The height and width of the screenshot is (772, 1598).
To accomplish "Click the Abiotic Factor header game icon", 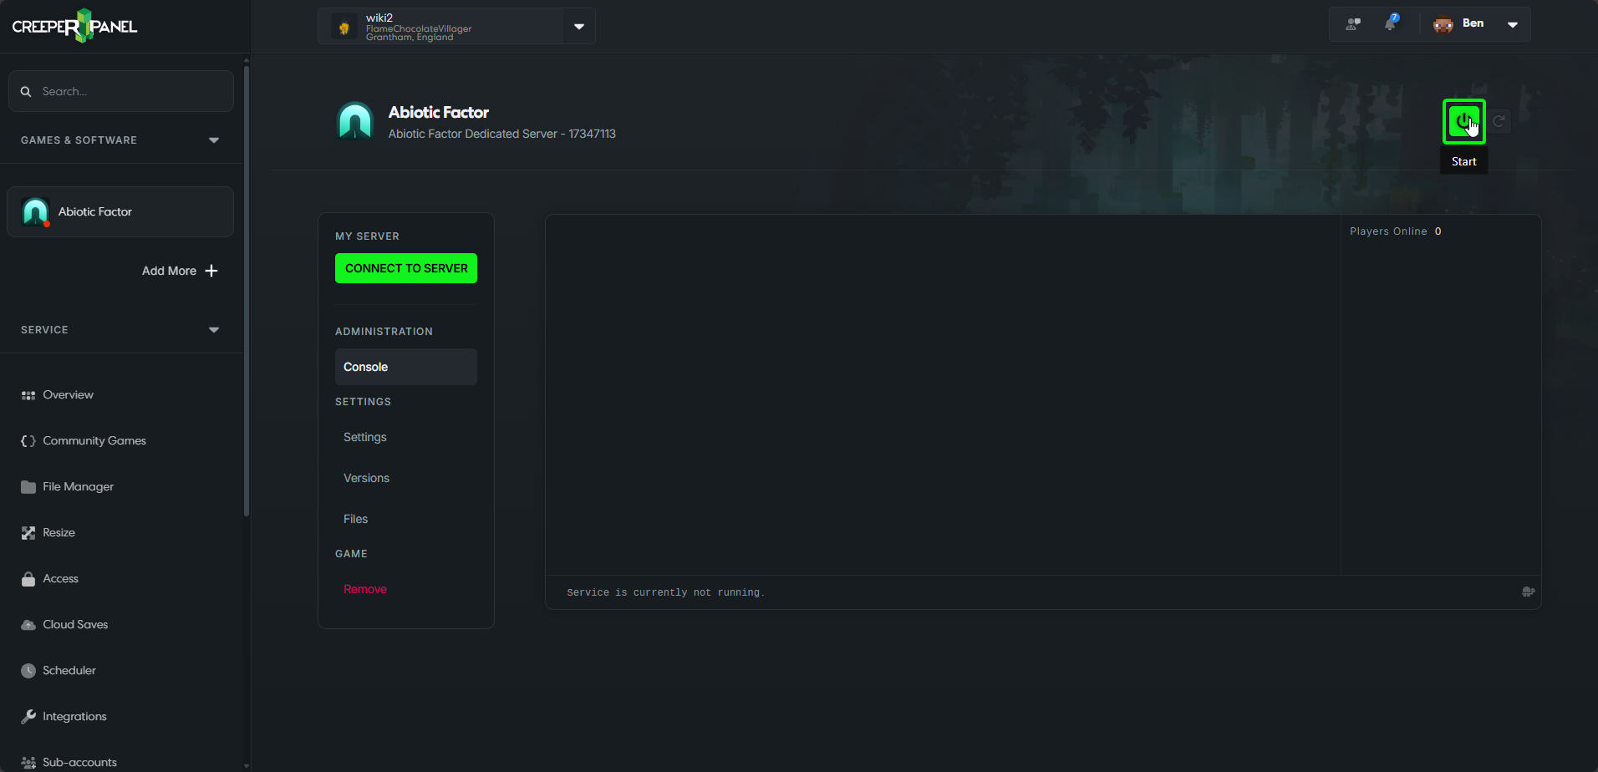I will tap(355, 121).
